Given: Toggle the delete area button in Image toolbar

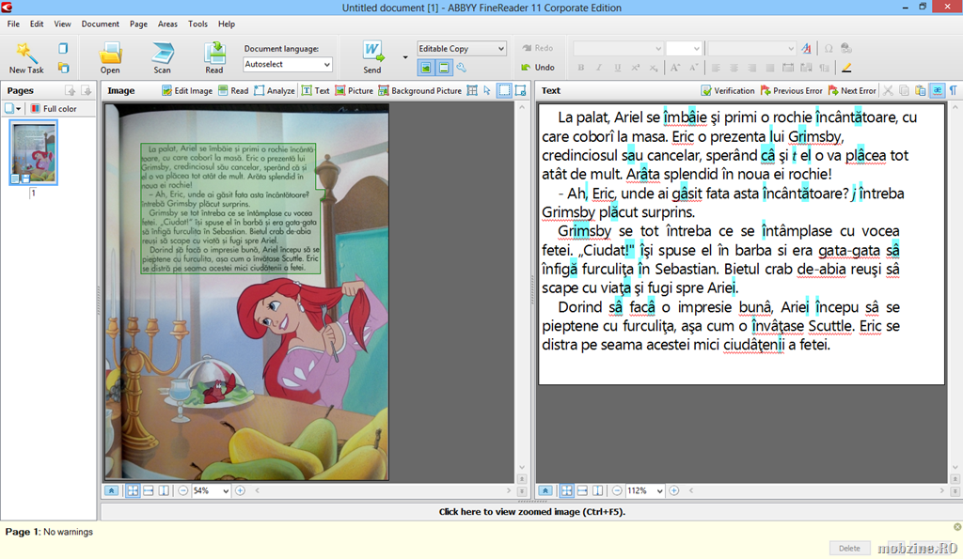Looking at the screenshot, I should tap(521, 91).
